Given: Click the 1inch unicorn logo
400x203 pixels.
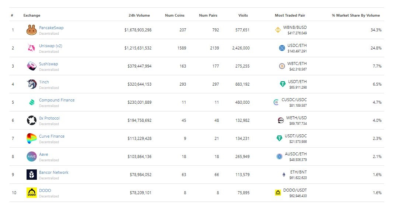Looking at the screenshot, I should click(32, 84).
